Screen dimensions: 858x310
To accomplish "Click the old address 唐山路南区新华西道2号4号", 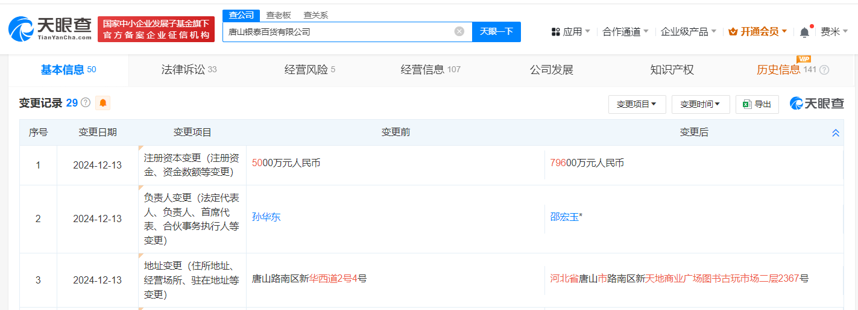I will [309, 278].
